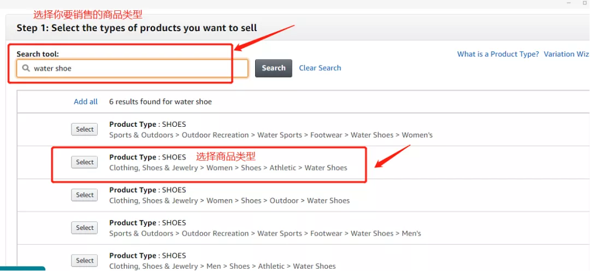
Task: Click the Clear Search link
Action: coord(320,68)
